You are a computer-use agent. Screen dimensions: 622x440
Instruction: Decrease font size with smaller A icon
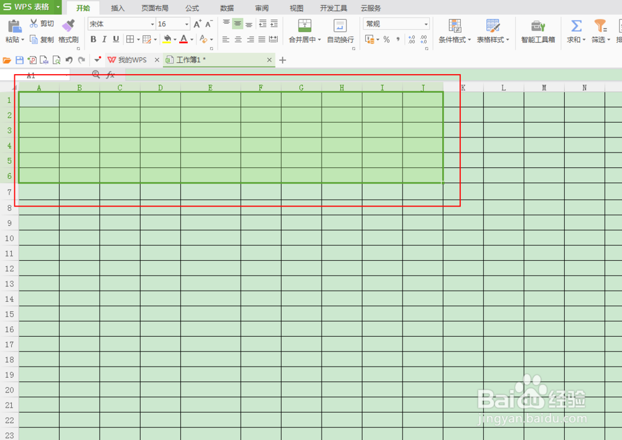coord(208,24)
